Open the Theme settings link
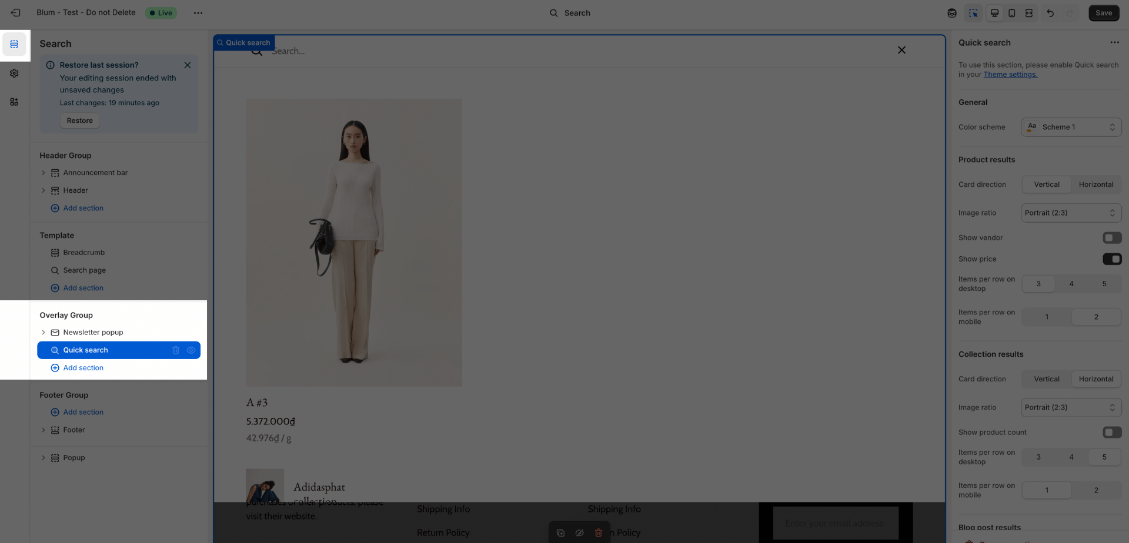The height and width of the screenshot is (543, 1129). [1010, 75]
